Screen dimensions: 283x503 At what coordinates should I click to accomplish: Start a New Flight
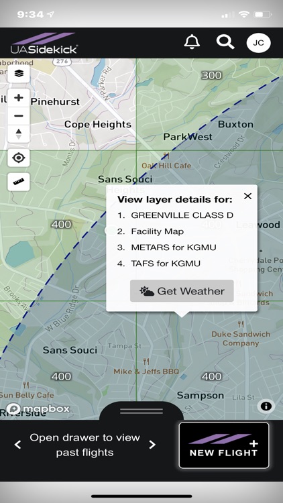coord(223,445)
